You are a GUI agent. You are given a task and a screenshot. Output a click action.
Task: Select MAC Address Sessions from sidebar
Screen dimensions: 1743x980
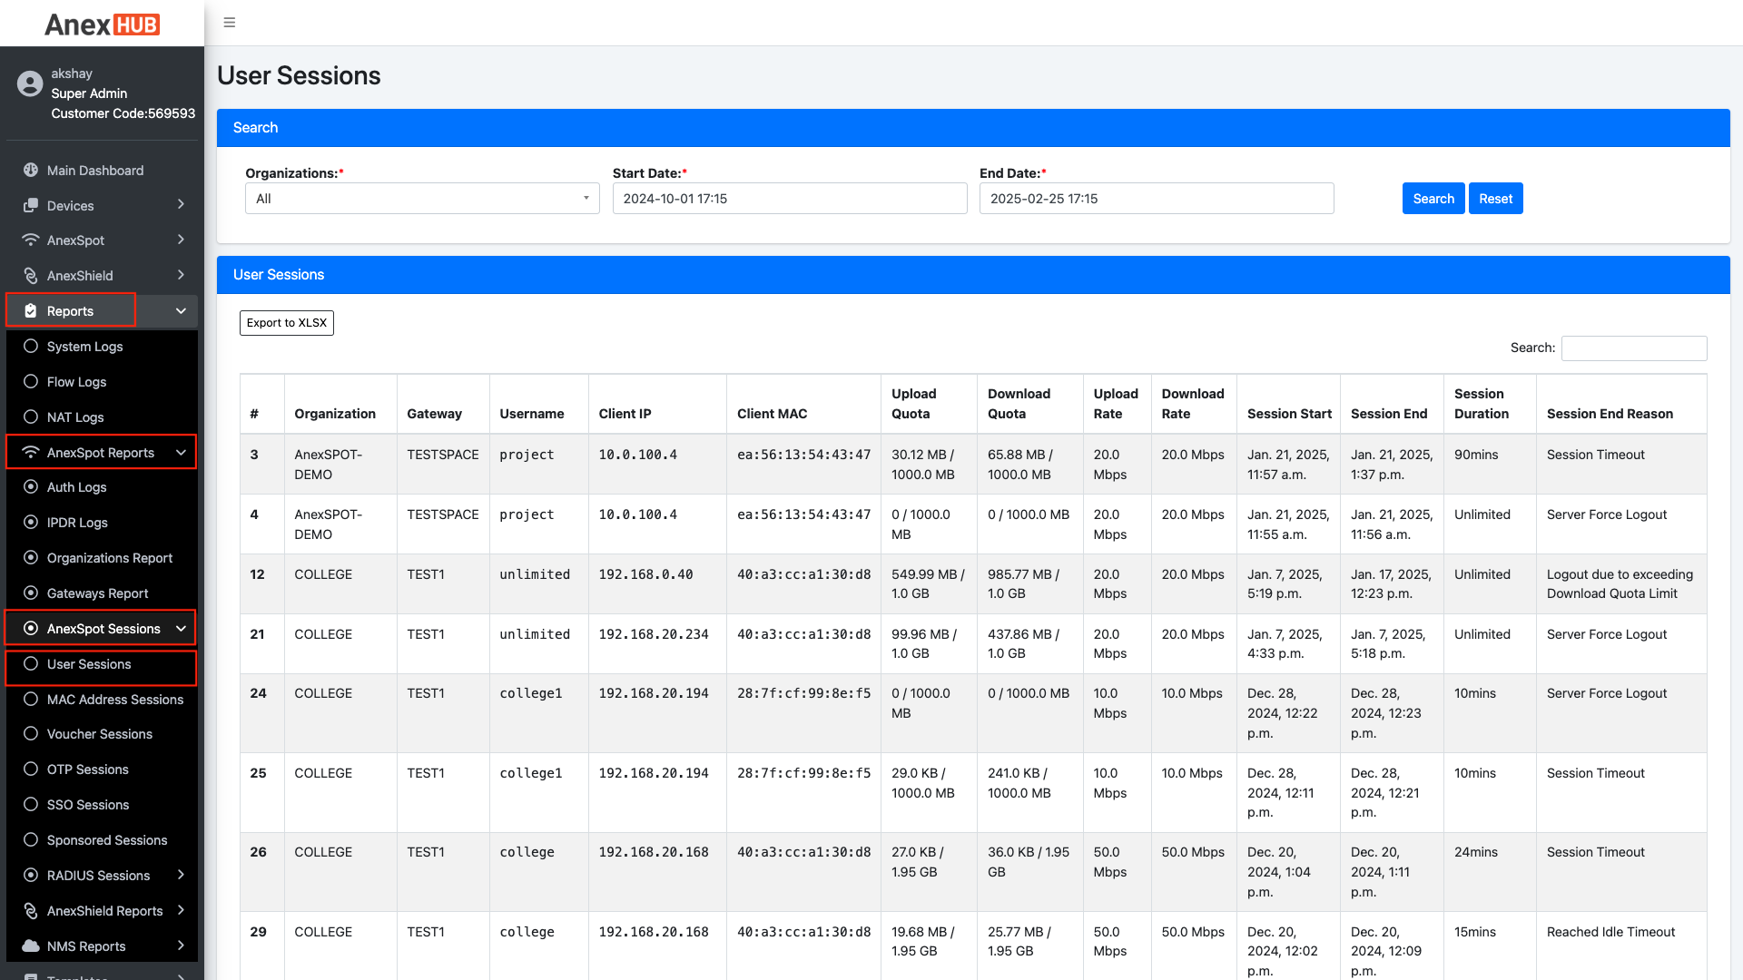(114, 700)
